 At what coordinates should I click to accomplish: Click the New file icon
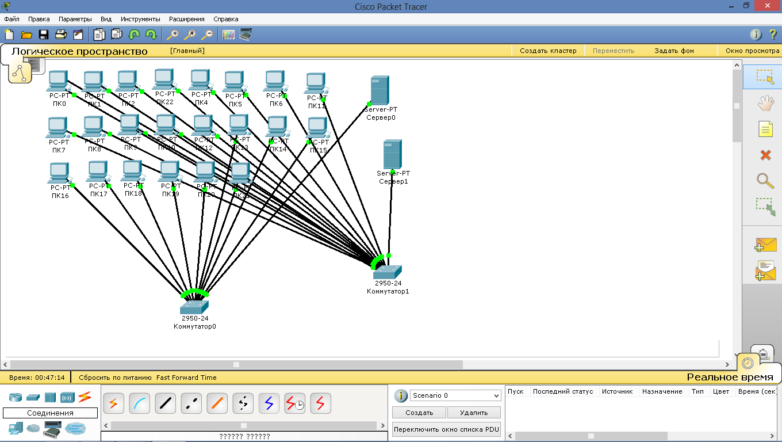[x=9, y=35]
